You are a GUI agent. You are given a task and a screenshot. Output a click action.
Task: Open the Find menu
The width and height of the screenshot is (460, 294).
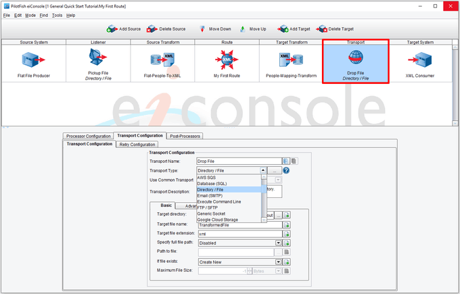pos(44,16)
